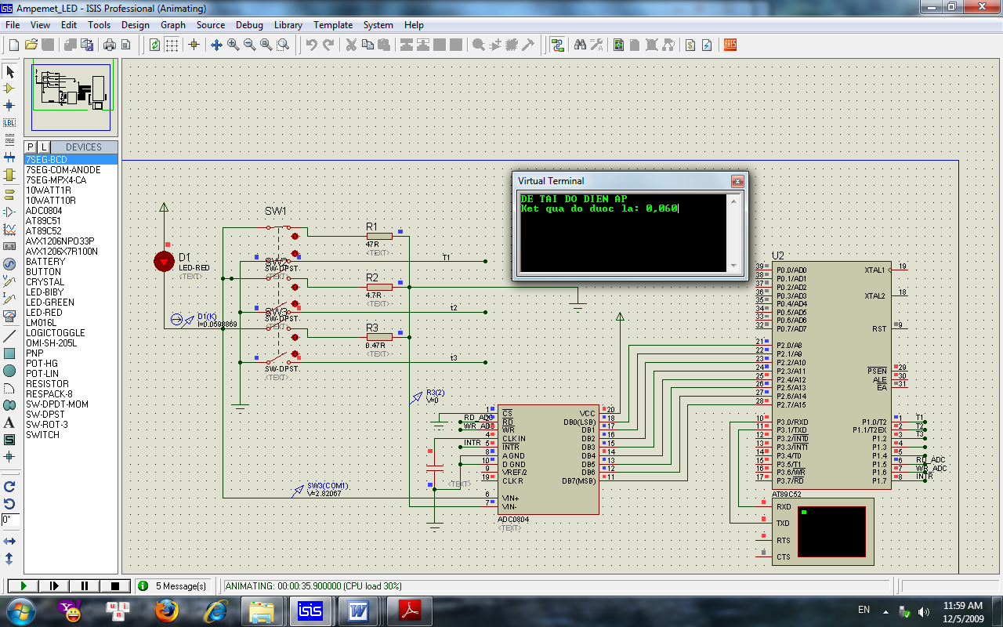Screen dimensions: 1003x627
Task: Select the Component mode tool
Action: [x=9, y=89]
